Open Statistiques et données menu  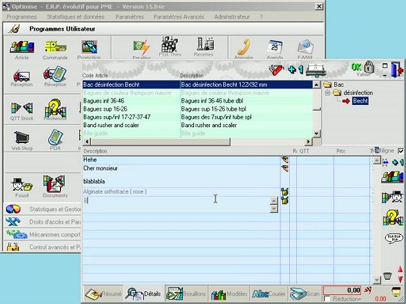(x=75, y=17)
